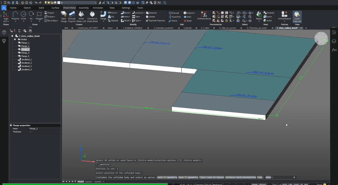Switch to the 3_Bevels document tab
Image resolution: width=338 pixels, height=185 pixels.
pos(188,28)
